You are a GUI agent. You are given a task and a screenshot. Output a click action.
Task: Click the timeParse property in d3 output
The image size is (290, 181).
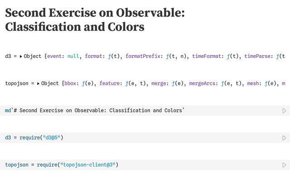click(257, 57)
